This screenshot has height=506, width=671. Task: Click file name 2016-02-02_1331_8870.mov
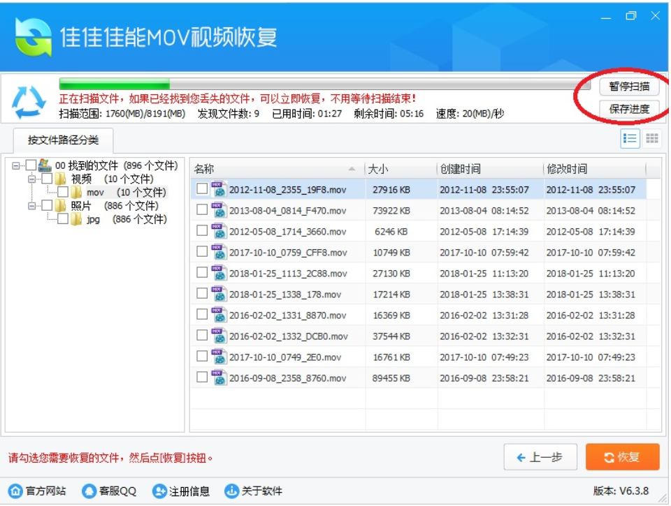click(287, 315)
